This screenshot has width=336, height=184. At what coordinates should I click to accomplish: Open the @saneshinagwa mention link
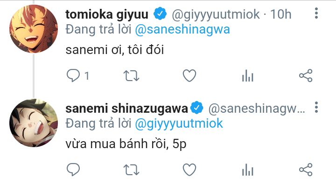pyautogui.click(x=182, y=29)
